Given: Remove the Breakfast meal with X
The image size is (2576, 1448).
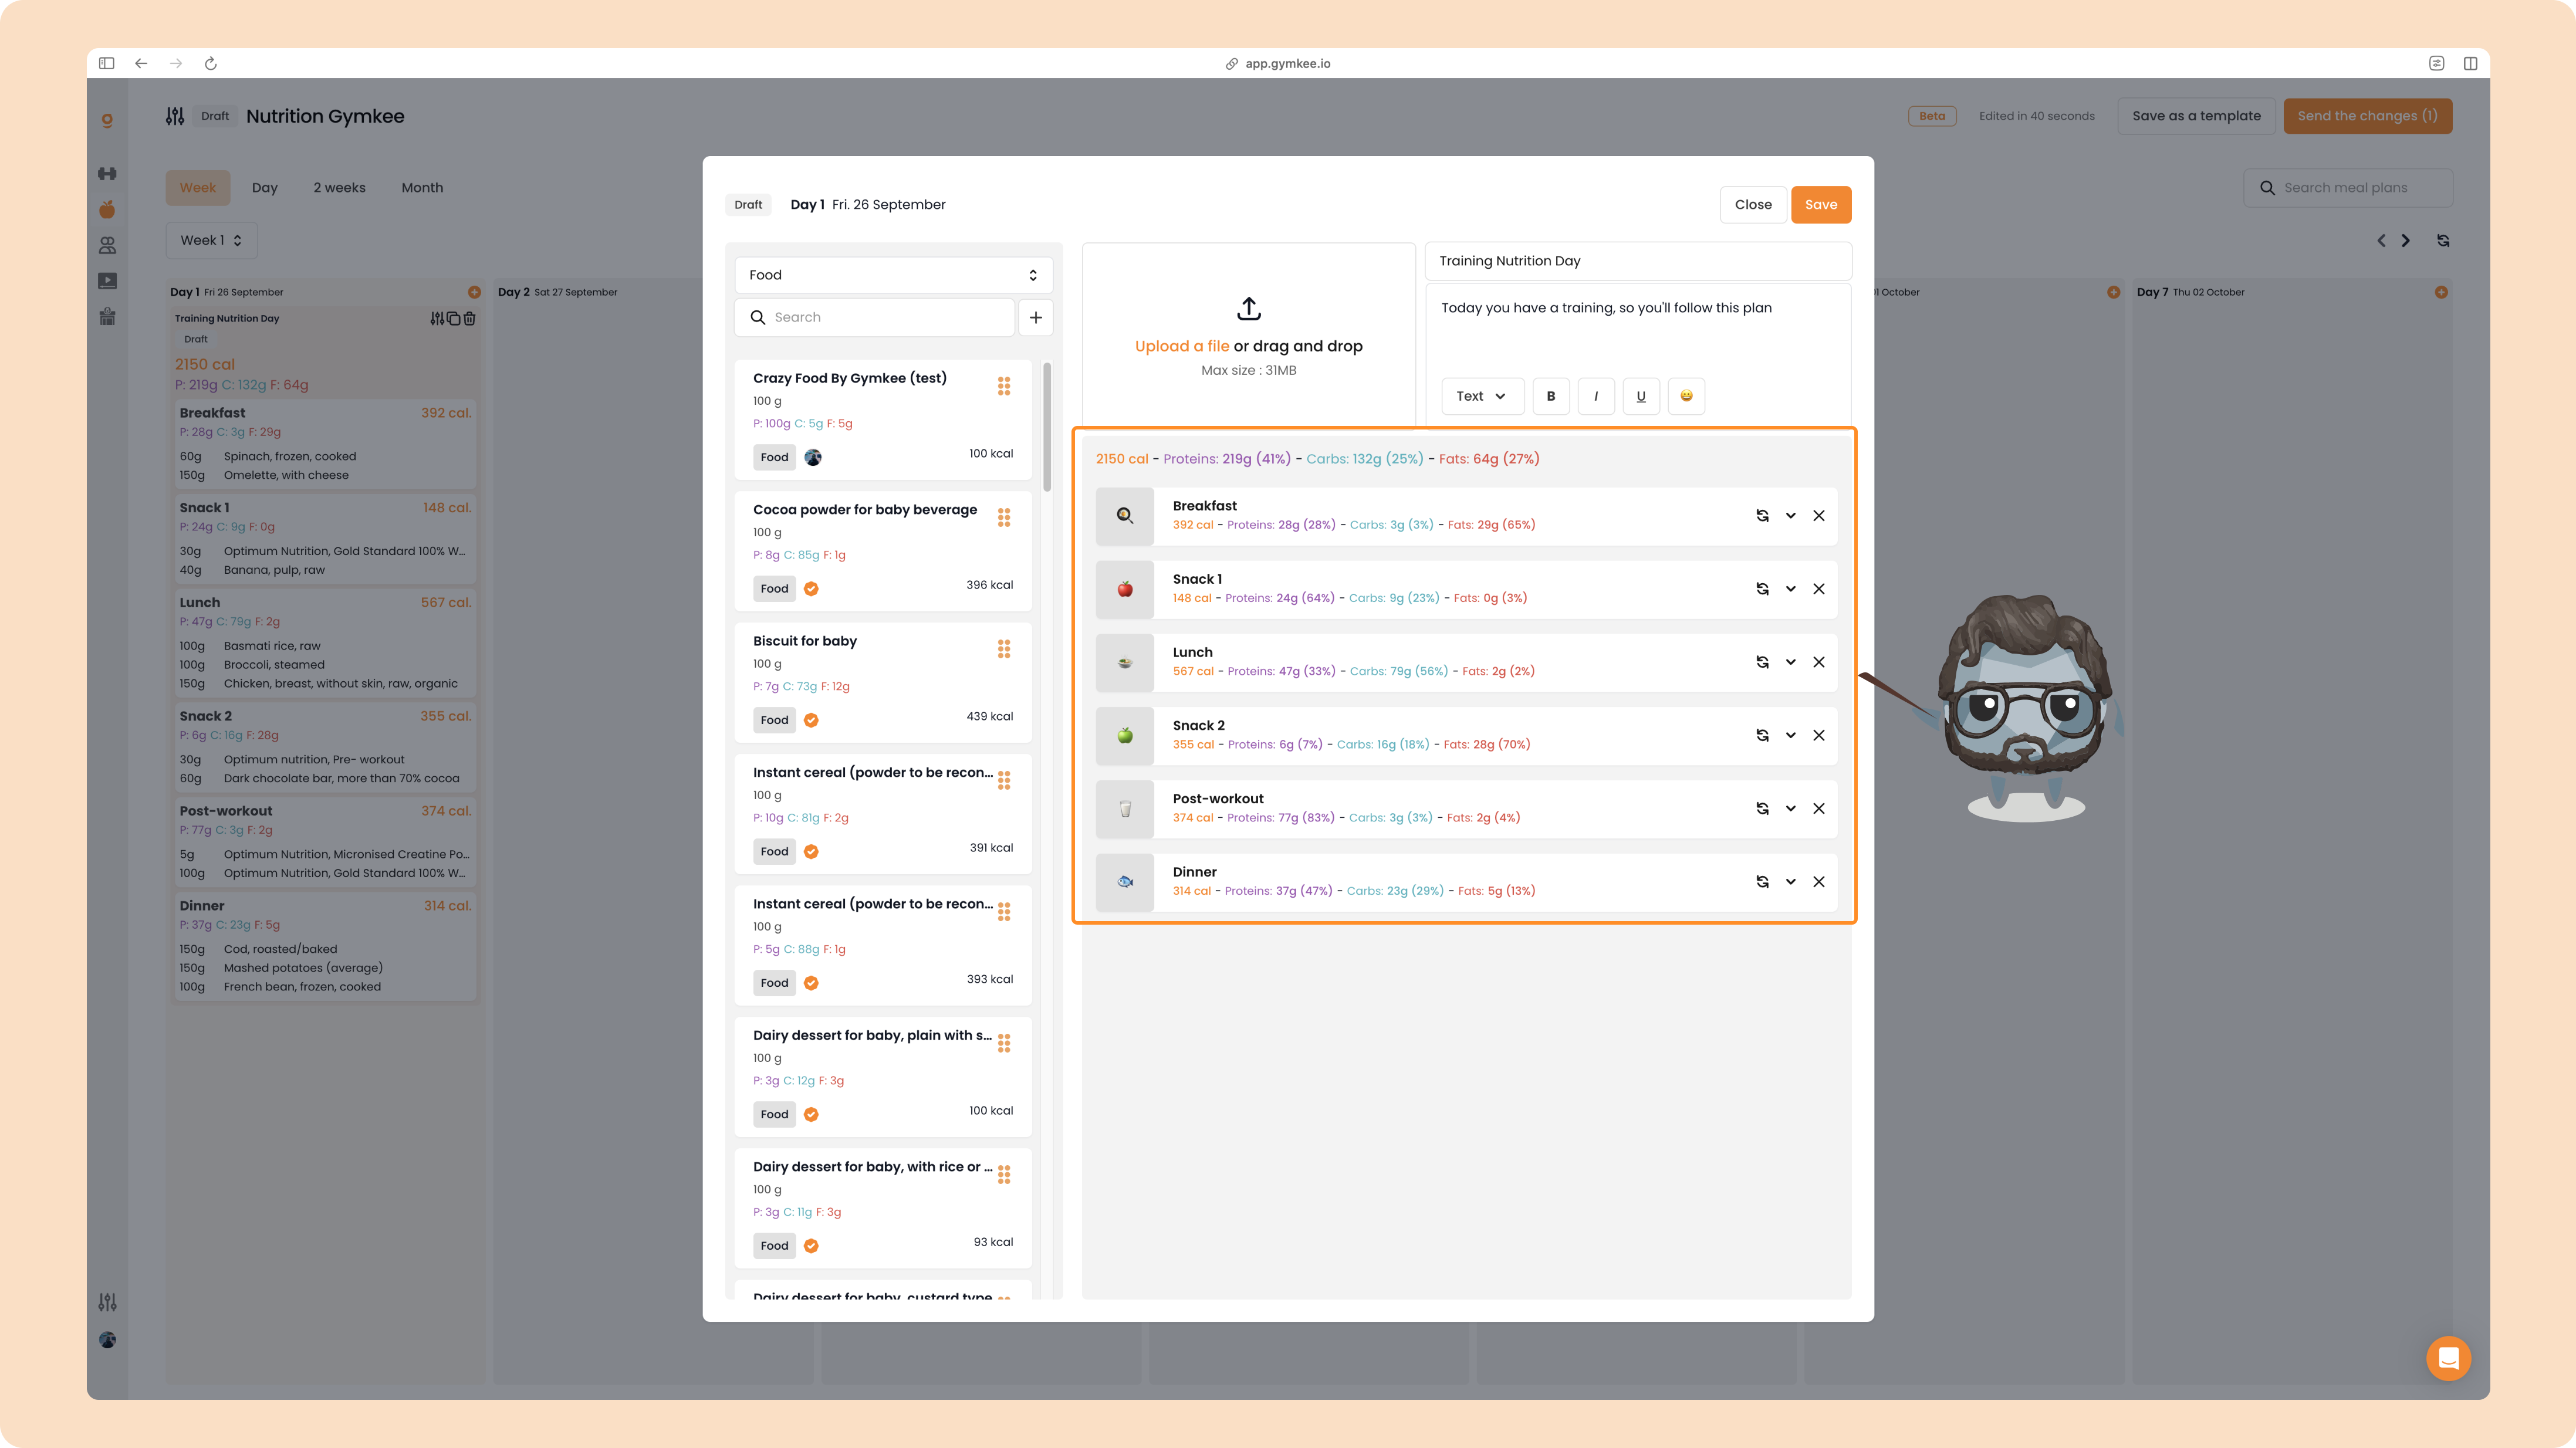Looking at the screenshot, I should [1819, 516].
